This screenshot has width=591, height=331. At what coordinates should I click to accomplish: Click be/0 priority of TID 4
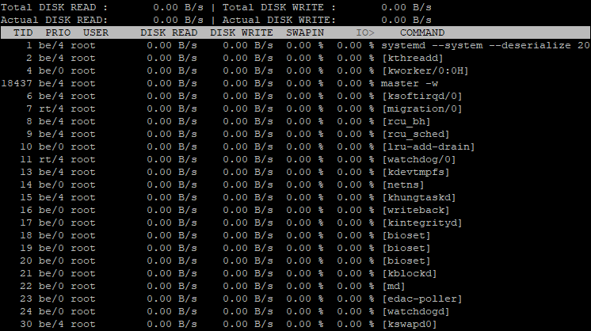(x=51, y=70)
